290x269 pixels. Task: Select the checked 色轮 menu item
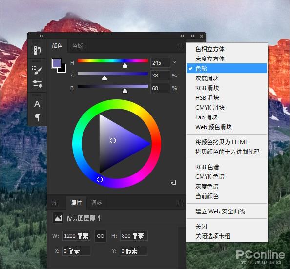tap(227, 69)
